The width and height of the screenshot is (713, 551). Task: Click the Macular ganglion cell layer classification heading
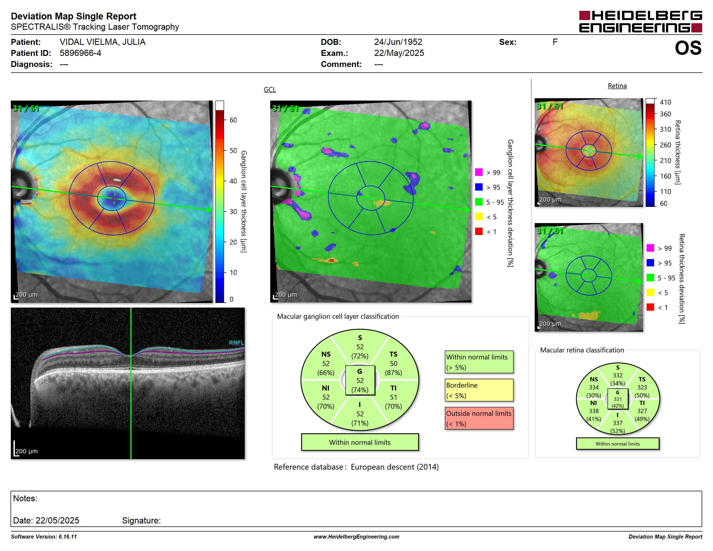[338, 316]
